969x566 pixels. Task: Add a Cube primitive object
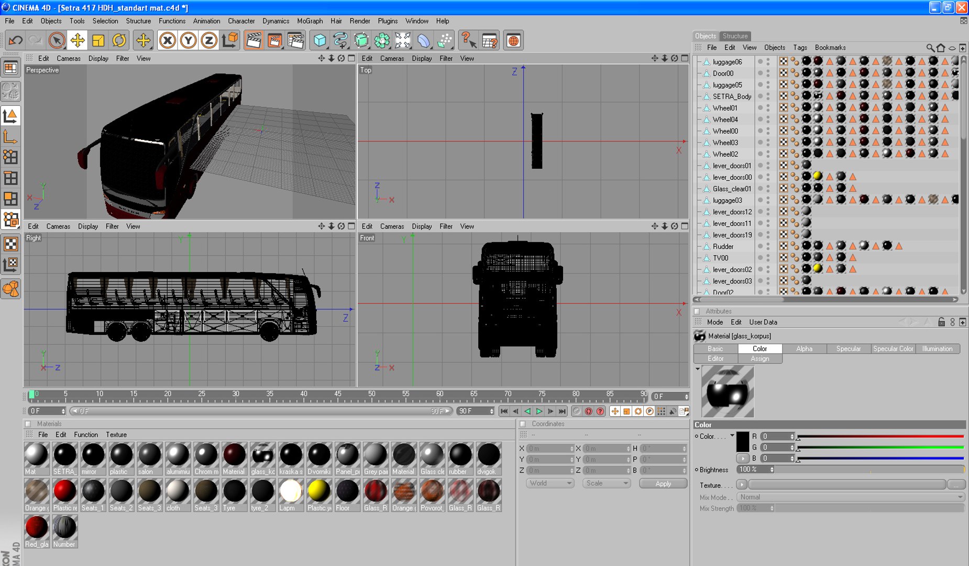click(x=320, y=40)
